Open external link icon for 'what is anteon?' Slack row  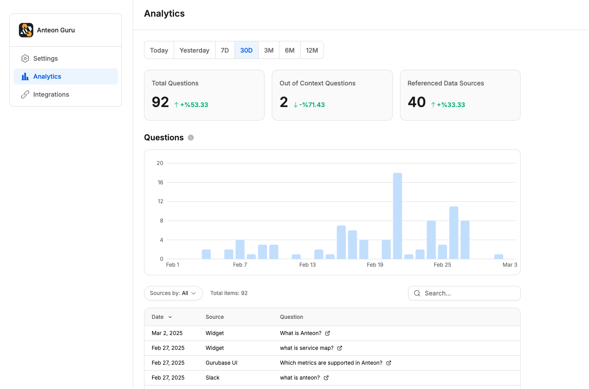326,378
